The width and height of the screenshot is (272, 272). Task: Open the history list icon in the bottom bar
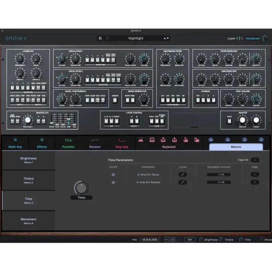pyautogui.click(x=173, y=240)
